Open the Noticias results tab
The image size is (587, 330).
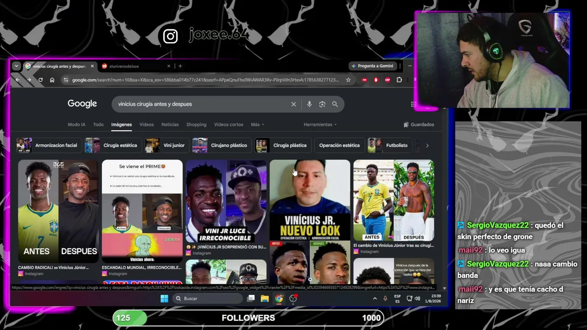(x=170, y=125)
